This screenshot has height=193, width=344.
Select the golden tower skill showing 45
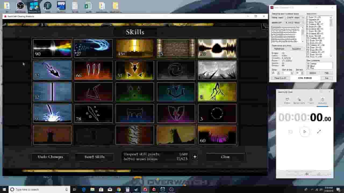(135, 49)
